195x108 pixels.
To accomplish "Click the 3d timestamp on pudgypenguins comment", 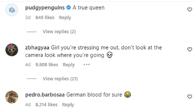I will point(28,18).
